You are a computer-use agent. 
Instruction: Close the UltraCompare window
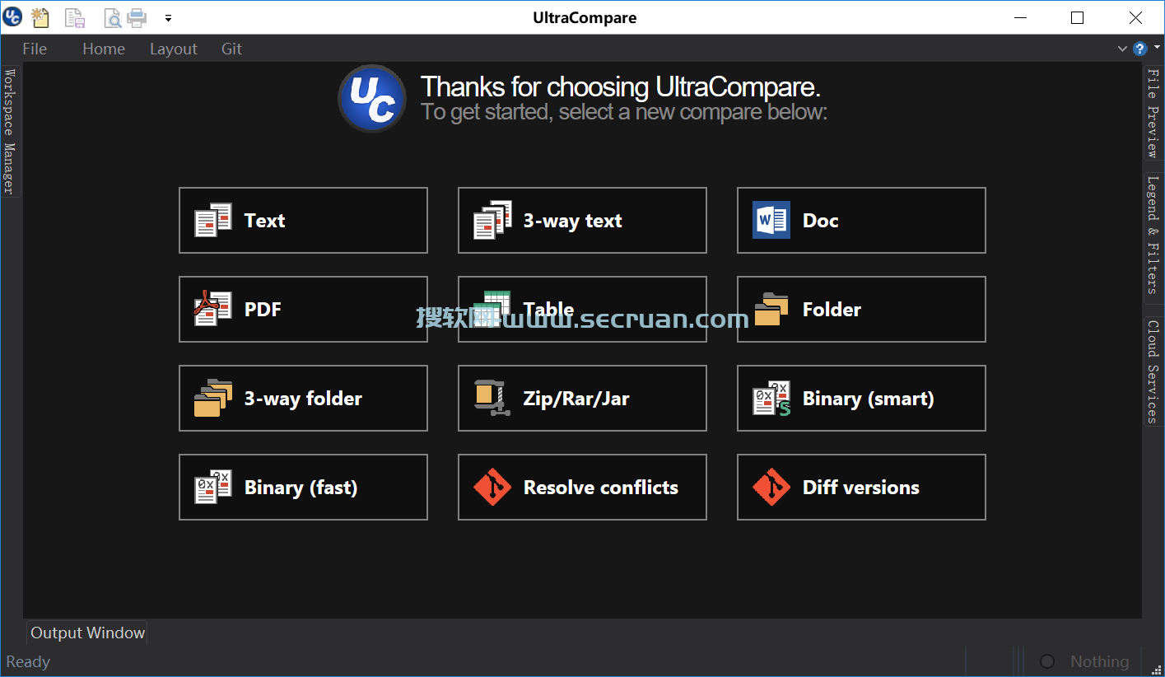point(1135,17)
